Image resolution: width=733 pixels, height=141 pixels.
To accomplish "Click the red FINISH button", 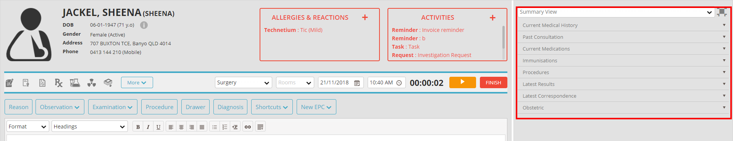I will pyautogui.click(x=493, y=82).
